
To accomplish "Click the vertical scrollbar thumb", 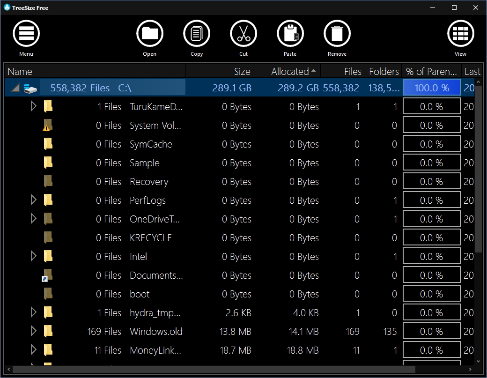I will [478, 169].
